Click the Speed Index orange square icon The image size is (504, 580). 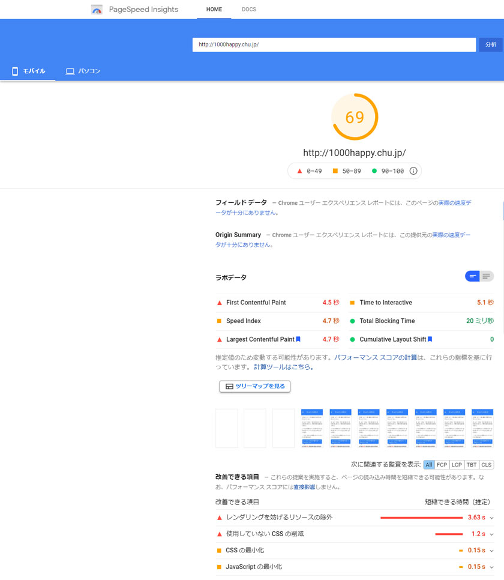[219, 321]
